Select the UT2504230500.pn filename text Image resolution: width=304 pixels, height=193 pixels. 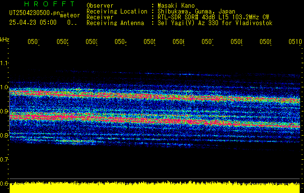pos(35,13)
